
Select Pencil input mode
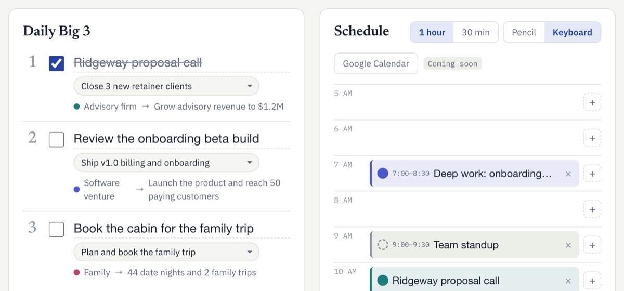pyautogui.click(x=524, y=32)
